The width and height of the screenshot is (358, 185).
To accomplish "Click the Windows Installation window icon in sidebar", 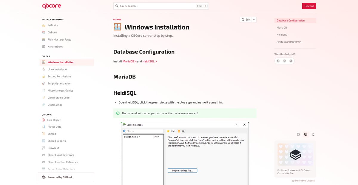I will pos(44,62).
